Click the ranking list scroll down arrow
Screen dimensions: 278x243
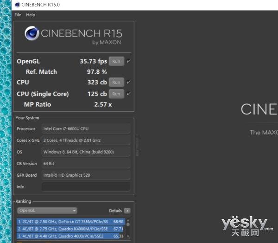[x=128, y=237]
